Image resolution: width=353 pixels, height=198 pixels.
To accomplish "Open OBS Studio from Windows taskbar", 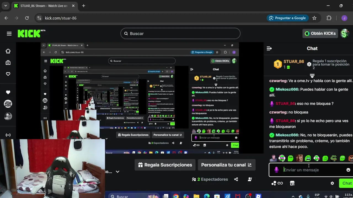I will 248,196.
